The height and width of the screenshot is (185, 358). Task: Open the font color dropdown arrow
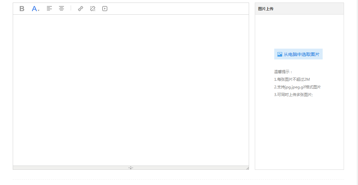pos(39,10)
